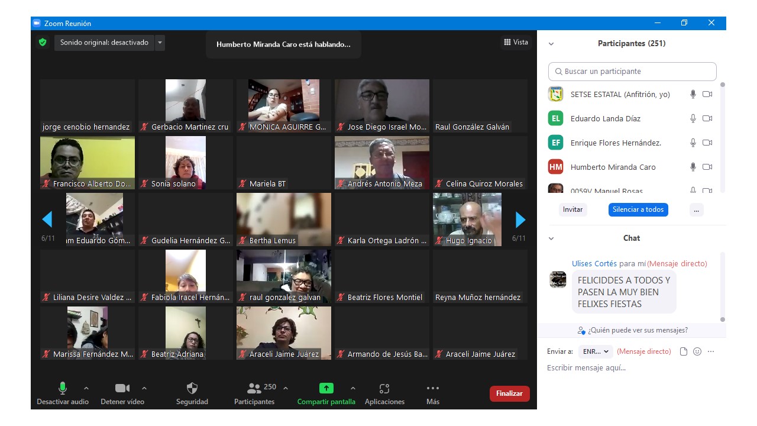Select Francisco Alberto video tile

point(88,163)
